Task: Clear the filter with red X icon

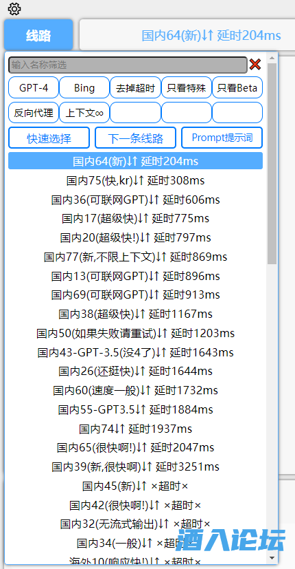Action: [x=255, y=65]
